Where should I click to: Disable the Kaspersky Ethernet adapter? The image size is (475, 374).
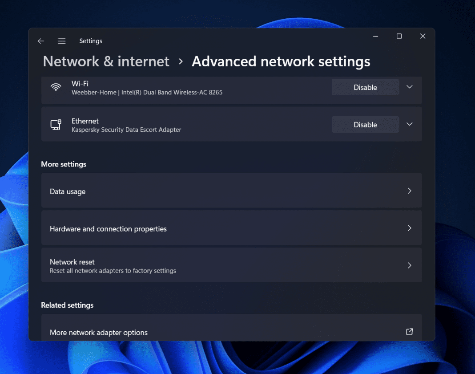(x=365, y=124)
